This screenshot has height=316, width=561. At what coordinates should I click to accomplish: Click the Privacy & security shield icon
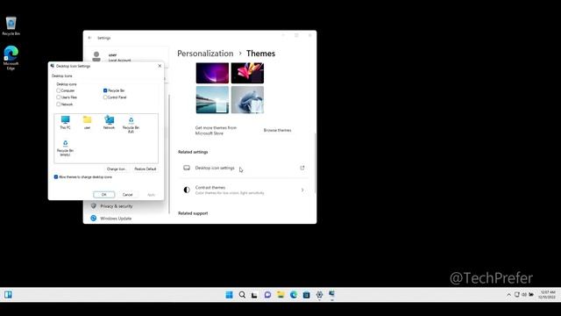[x=94, y=206]
